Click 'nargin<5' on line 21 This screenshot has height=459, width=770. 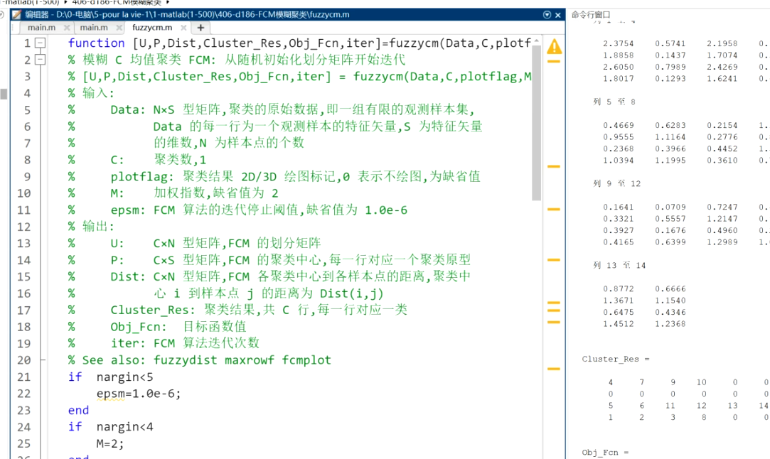click(124, 377)
